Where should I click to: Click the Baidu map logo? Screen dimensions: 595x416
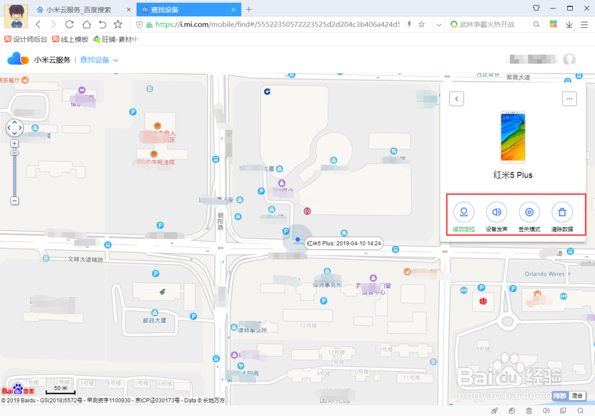[18, 389]
